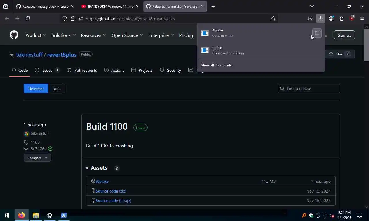The image size is (369, 221).
Task: Open Firefox View icon
Action: [x=6, y=6]
